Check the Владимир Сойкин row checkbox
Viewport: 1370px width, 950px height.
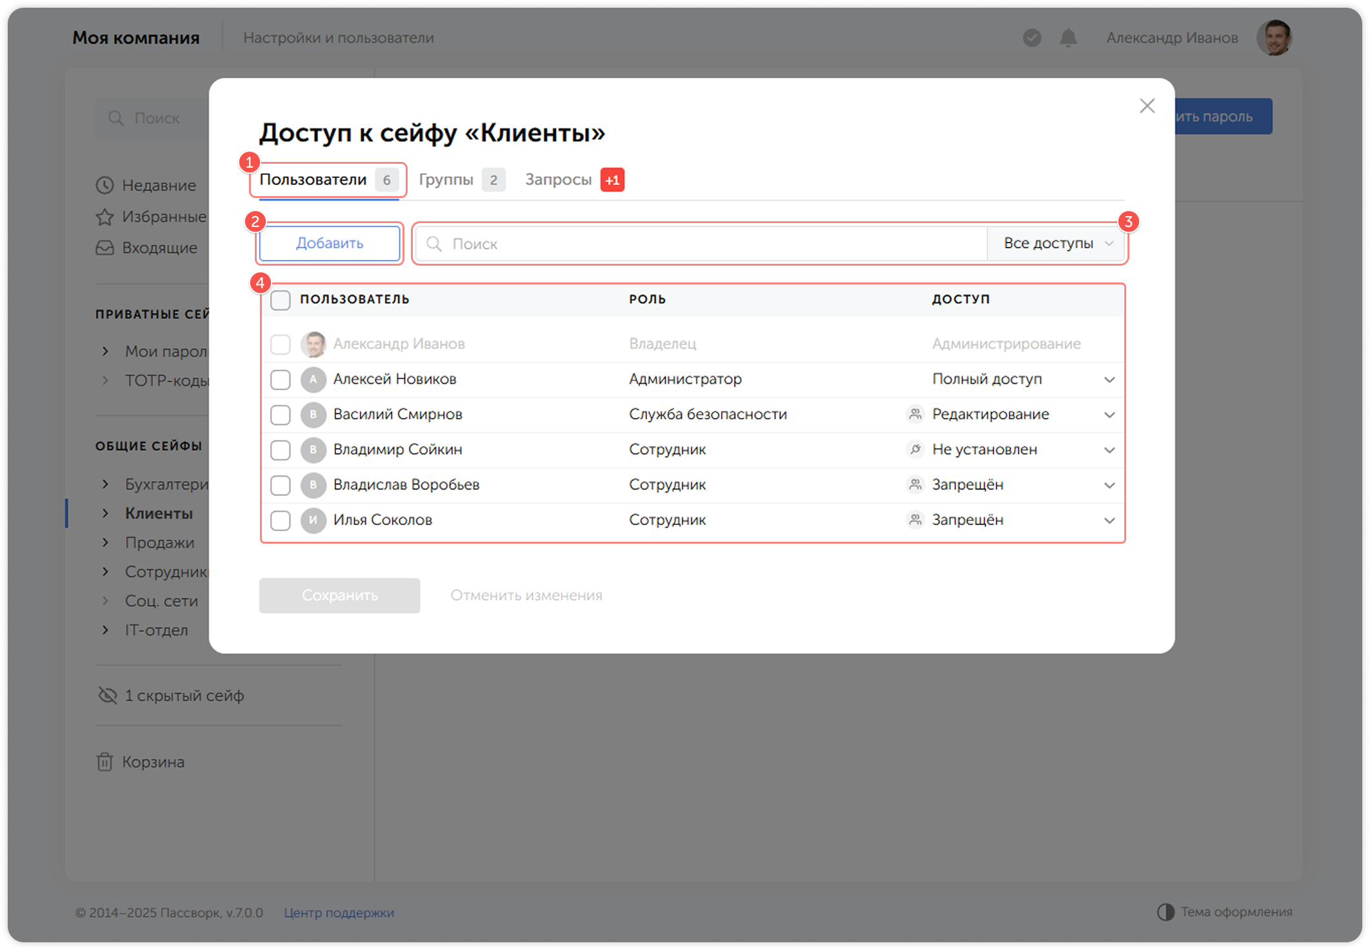point(280,450)
